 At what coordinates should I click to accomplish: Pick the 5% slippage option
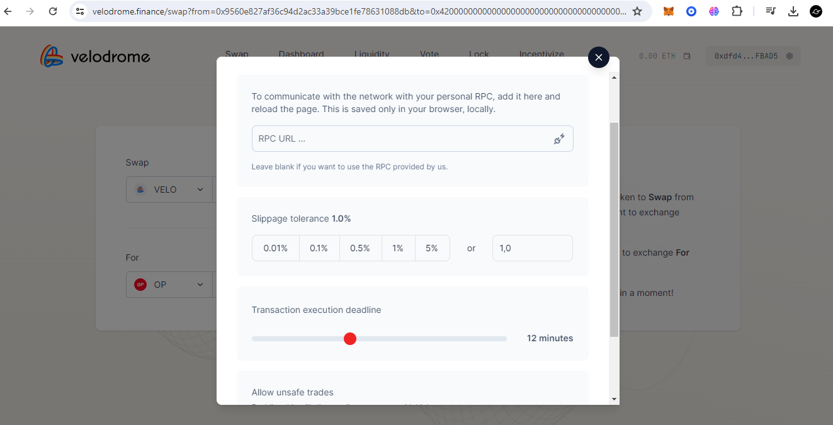tap(432, 248)
